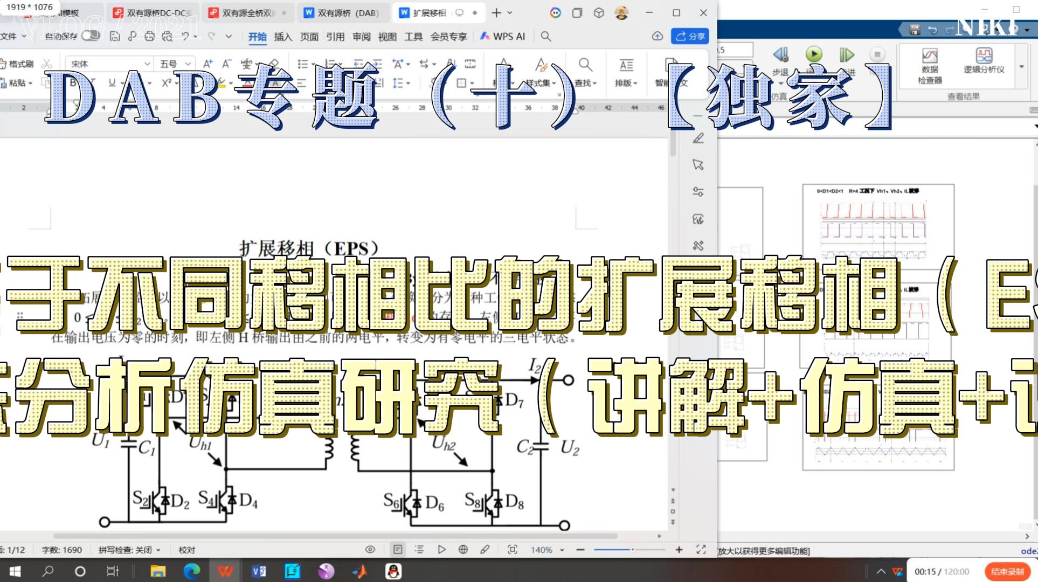
Task: Toggle the 自动保存 auto-save switch
Action: 91,36
